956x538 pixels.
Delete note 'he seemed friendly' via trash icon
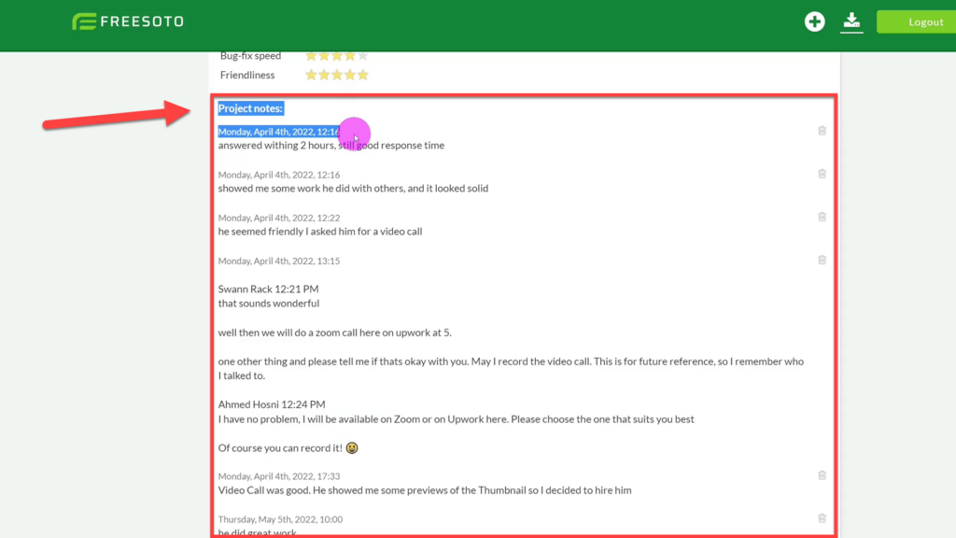pos(822,217)
